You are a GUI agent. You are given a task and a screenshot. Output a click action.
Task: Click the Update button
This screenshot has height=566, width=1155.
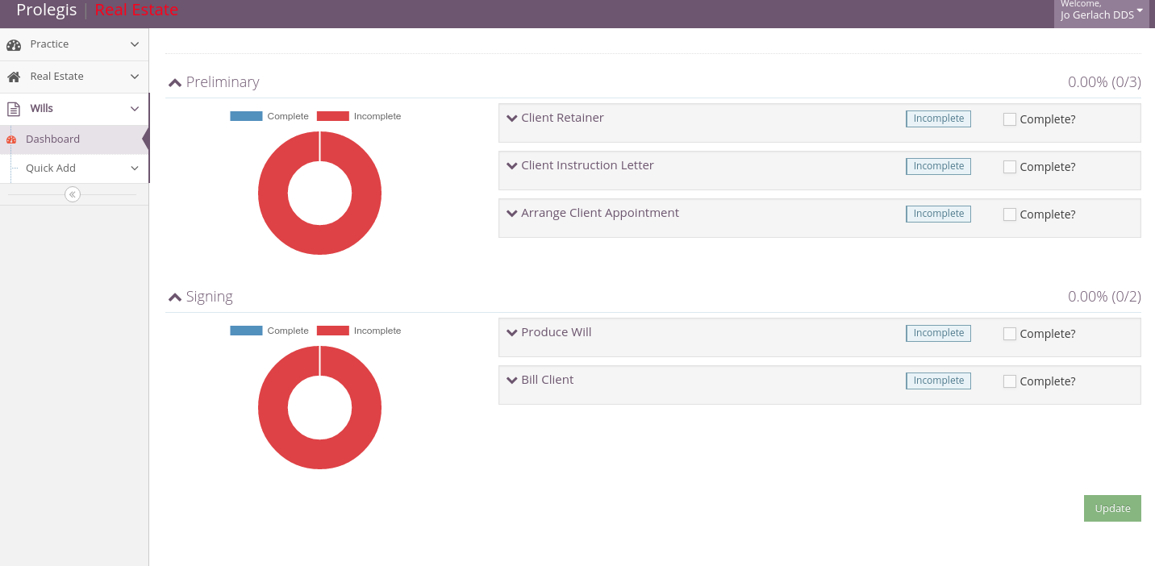1112,509
